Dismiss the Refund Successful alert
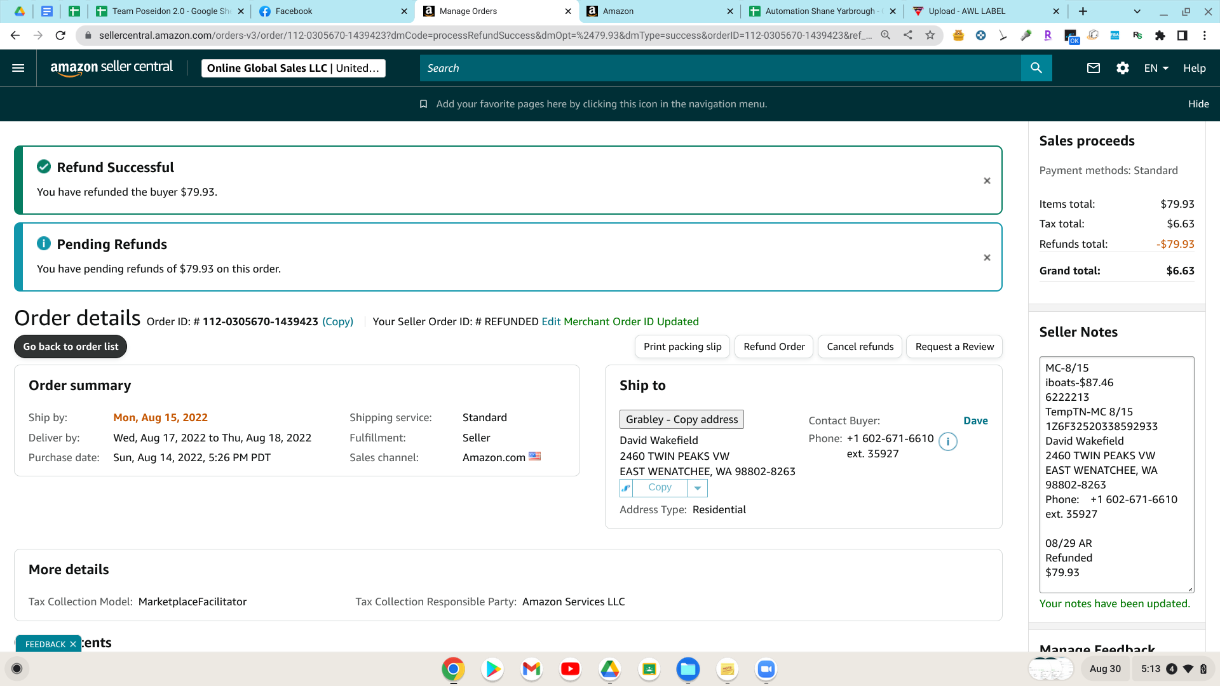The height and width of the screenshot is (686, 1220). (x=987, y=181)
